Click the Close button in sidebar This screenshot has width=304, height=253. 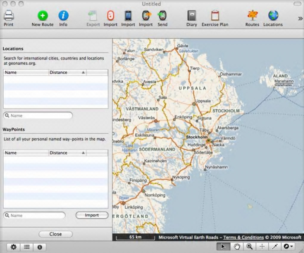pos(55,234)
